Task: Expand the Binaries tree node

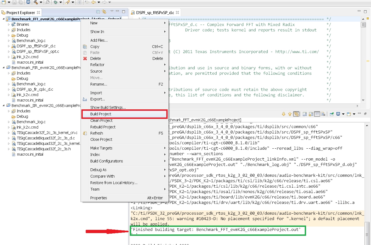Action: tap(9, 24)
